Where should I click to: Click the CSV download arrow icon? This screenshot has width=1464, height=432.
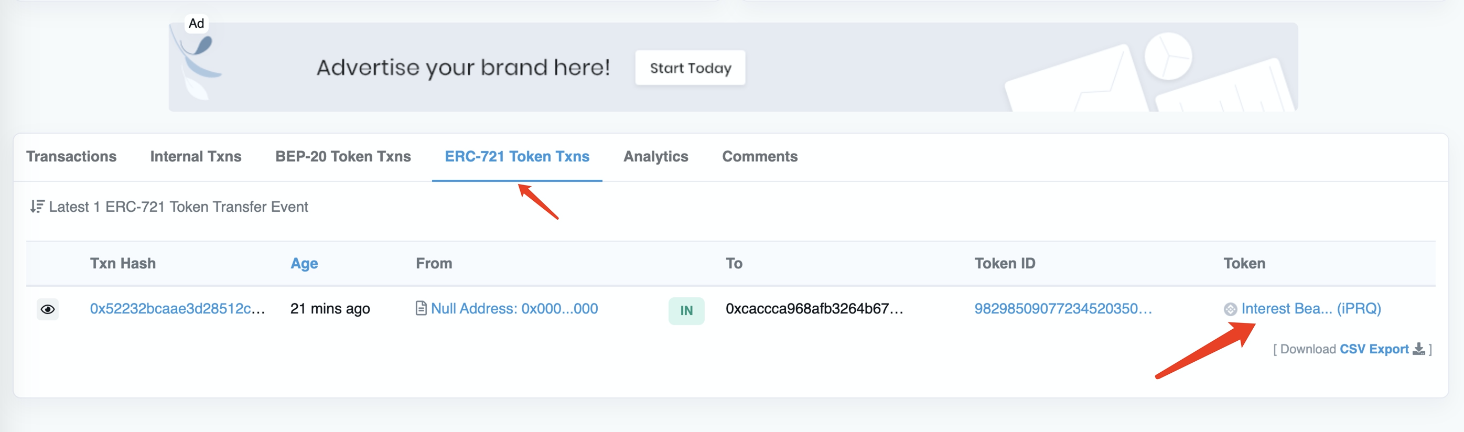point(1418,349)
